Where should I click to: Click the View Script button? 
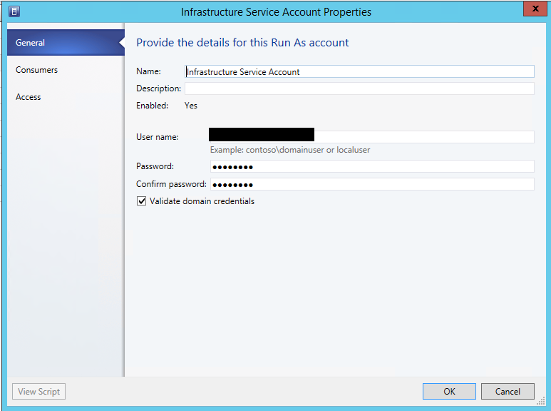coord(38,391)
